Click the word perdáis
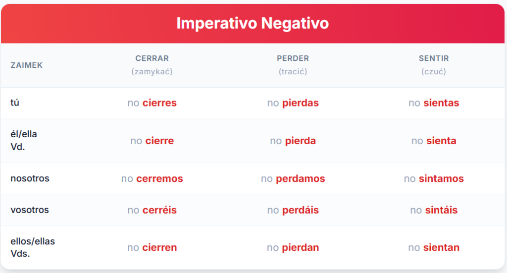This screenshot has height=273, width=507. (x=301, y=210)
